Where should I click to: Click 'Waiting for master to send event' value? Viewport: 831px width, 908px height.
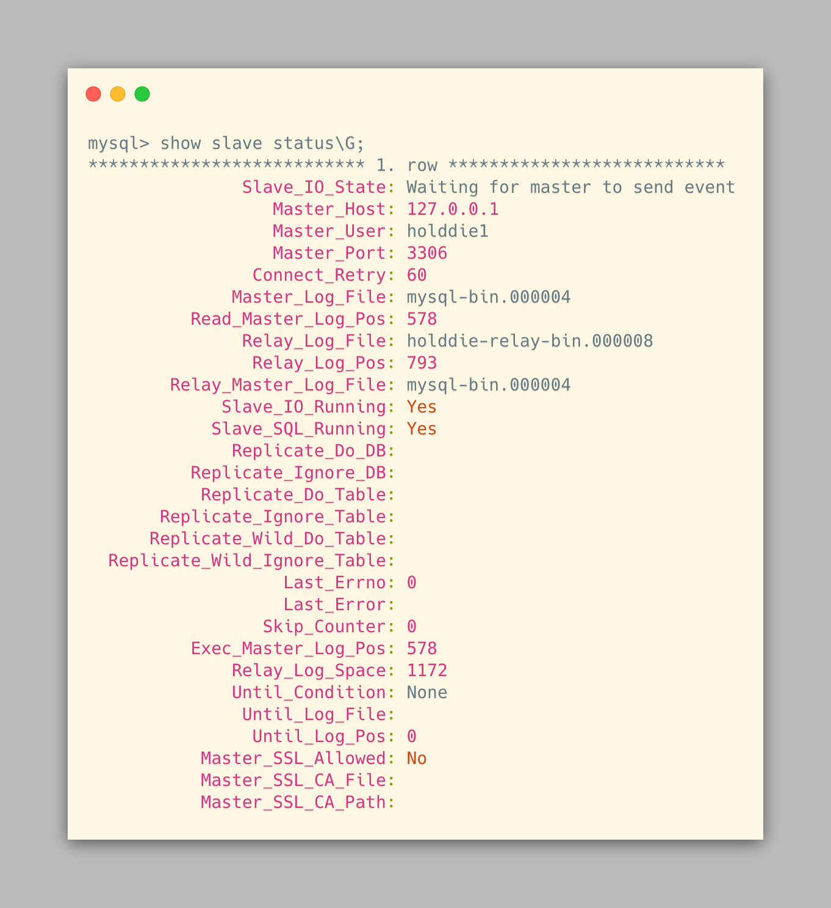[x=571, y=187]
